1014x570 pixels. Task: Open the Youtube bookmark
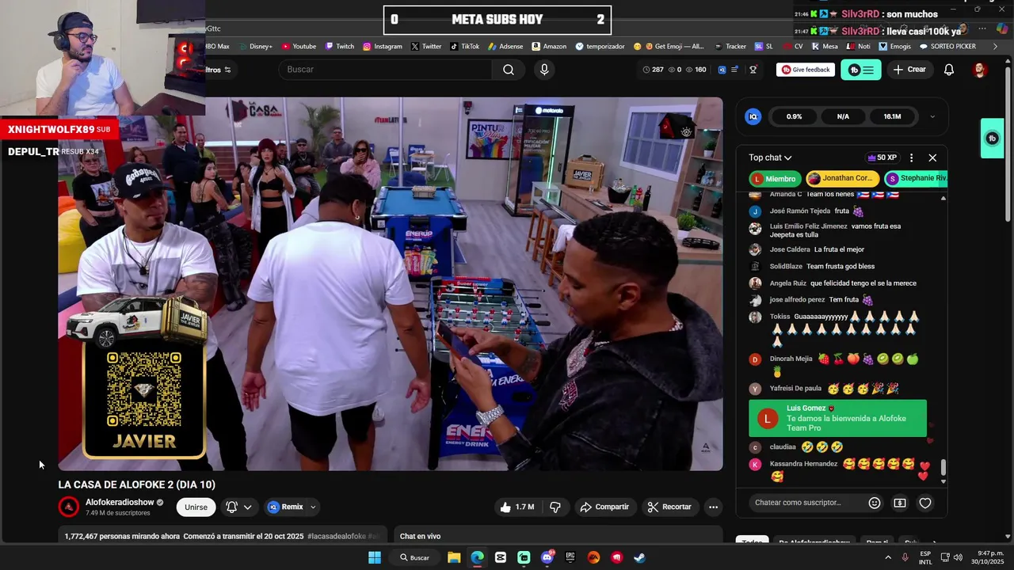pos(299,46)
